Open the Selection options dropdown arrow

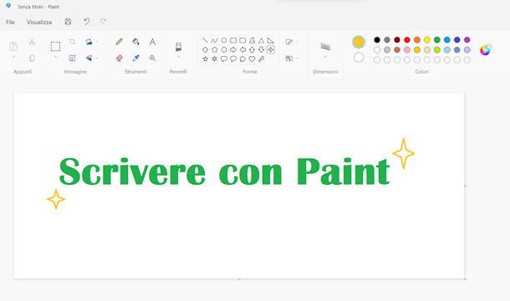[55, 57]
